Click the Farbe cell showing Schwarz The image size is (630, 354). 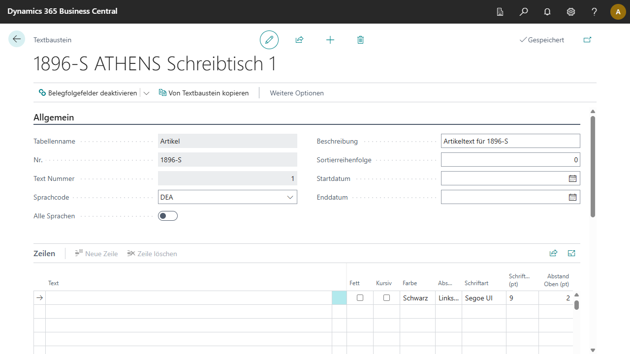pos(416,298)
